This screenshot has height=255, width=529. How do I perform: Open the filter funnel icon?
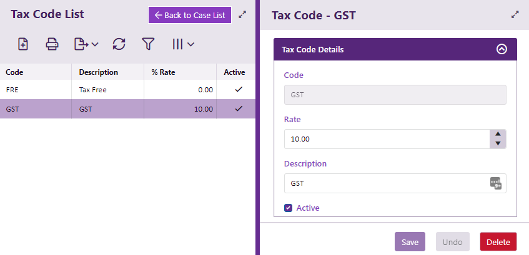148,44
